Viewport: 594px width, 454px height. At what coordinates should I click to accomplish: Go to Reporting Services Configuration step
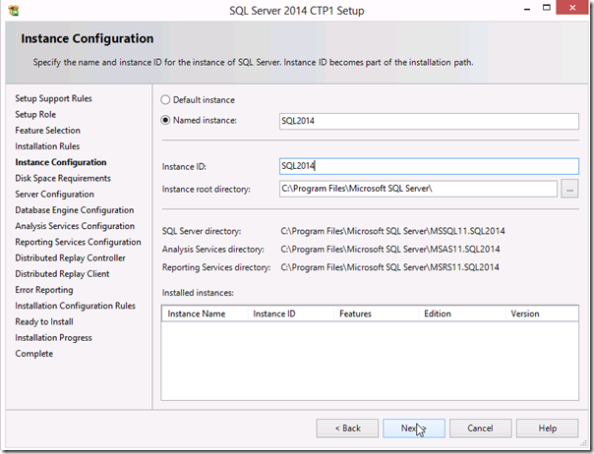78,242
